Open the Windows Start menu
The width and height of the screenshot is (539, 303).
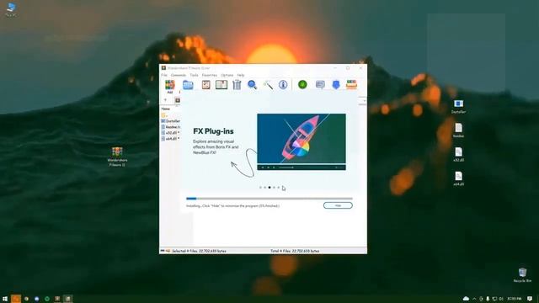(5, 299)
